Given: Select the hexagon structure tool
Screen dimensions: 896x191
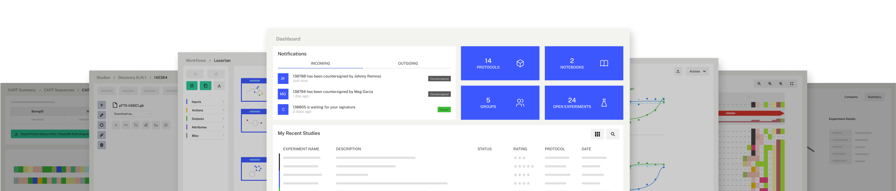Looking at the screenshot, I should tap(102, 125).
